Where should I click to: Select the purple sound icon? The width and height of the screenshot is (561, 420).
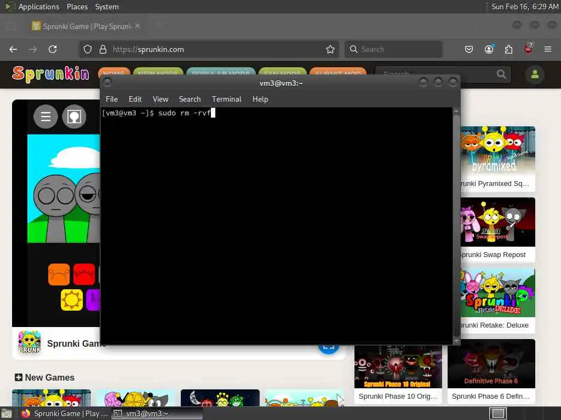pos(93,300)
